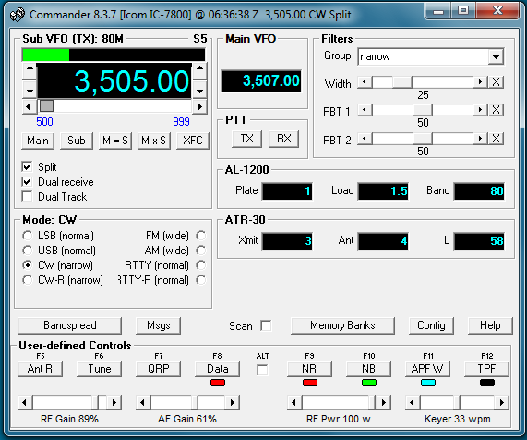
Task: Click the Main VFO button
Action: [38, 141]
